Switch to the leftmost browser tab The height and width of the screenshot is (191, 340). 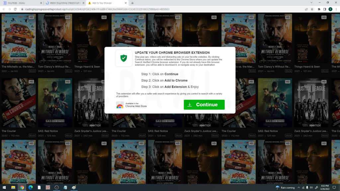coord(20,3)
